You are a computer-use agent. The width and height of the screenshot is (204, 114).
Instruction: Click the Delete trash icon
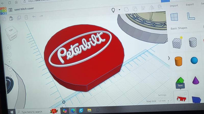[x=26, y=17]
